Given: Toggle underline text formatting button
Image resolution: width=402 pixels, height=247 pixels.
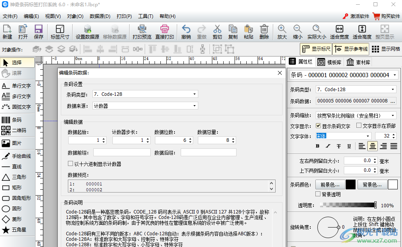Looking at the screenshot, I should [349, 146].
